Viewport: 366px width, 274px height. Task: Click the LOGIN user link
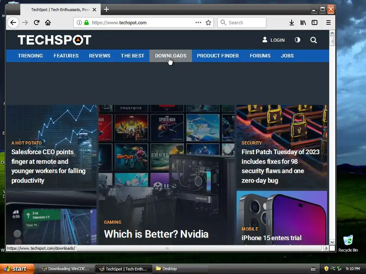click(273, 40)
